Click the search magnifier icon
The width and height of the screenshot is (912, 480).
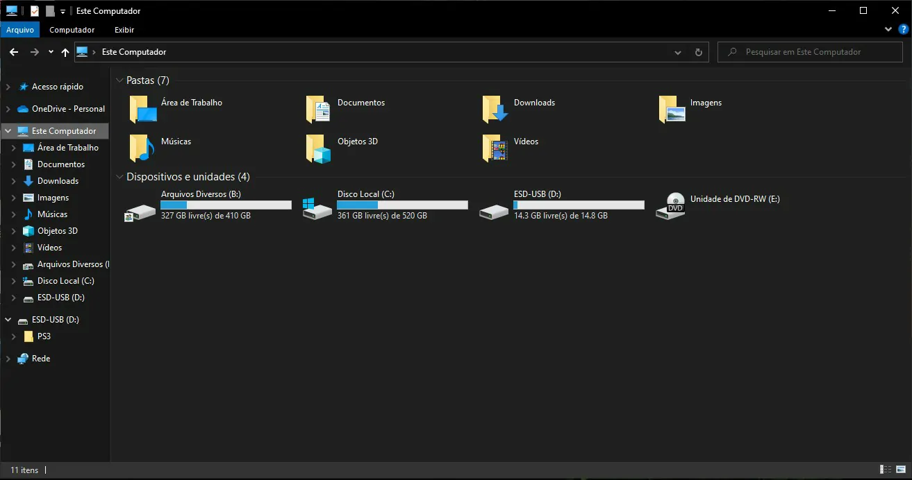click(732, 52)
